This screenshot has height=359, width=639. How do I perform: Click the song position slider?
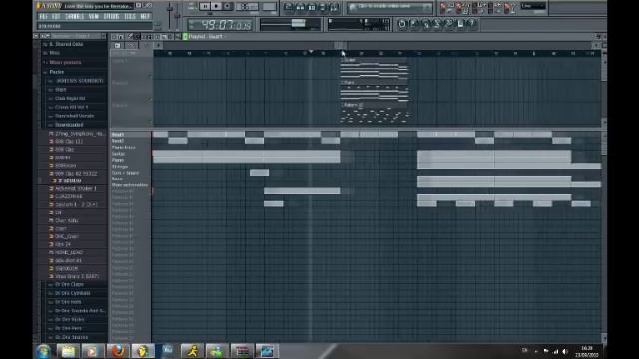pos(290,23)
